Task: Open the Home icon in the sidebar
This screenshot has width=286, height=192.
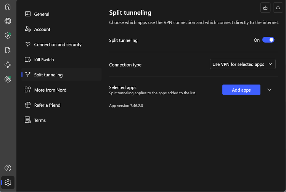Action: [8, 7]
